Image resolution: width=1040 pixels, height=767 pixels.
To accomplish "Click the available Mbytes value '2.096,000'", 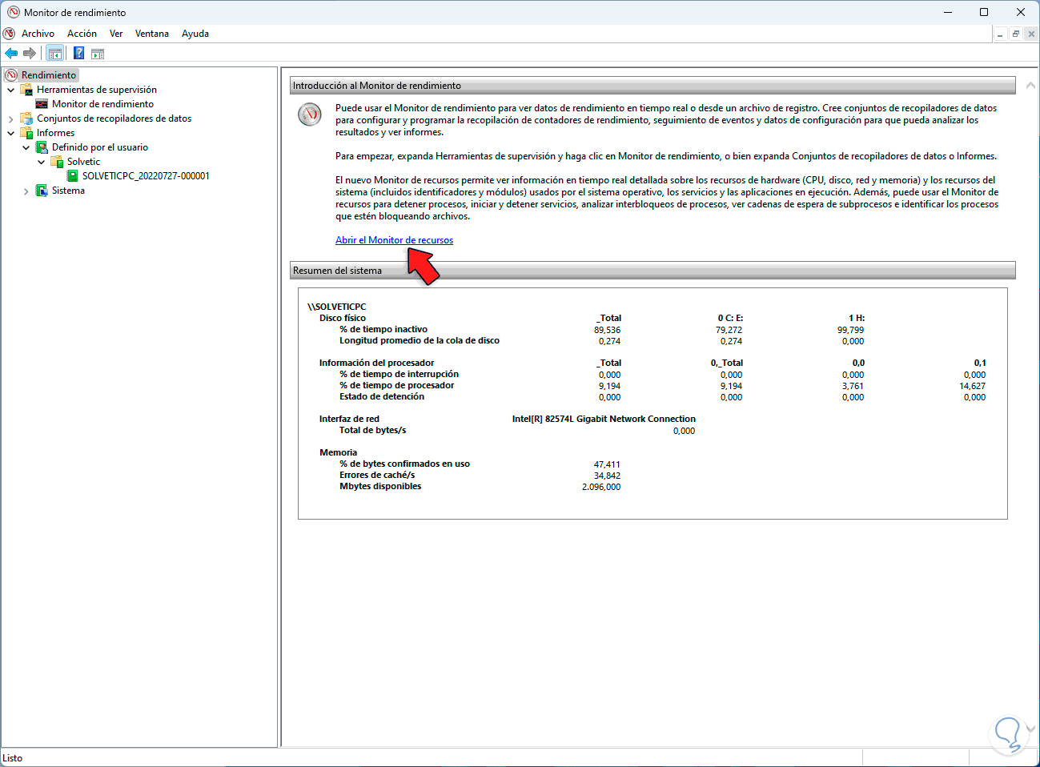I will pos(601,487).
